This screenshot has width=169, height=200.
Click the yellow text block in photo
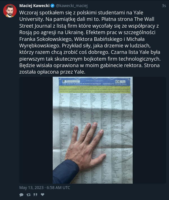95,89
